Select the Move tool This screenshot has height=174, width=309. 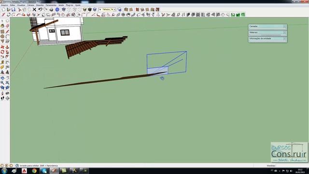pyautogui.click(x=2, y=47)
